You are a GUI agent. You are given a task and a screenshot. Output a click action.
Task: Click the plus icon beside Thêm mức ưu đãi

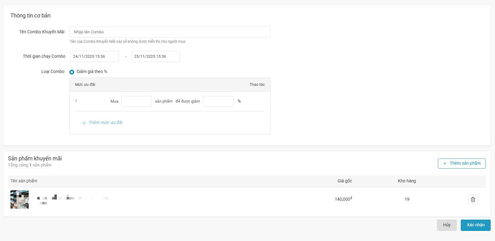pyautogui.click(x=84, y=123)
